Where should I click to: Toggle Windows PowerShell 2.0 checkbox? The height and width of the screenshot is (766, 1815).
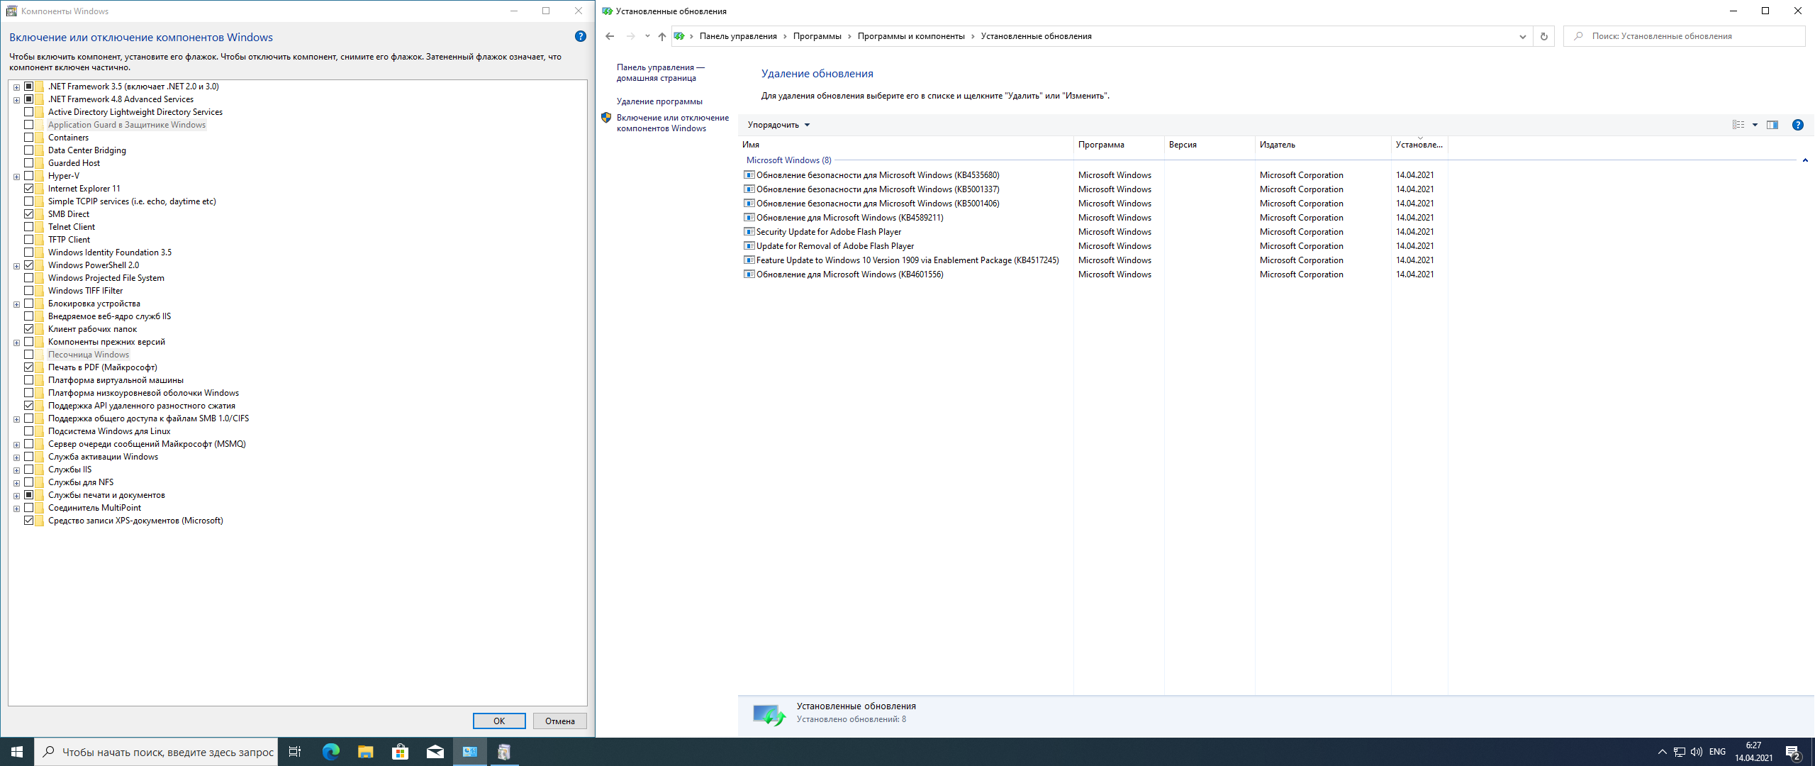coord(29,265)
